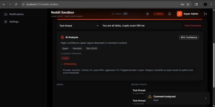215x107 pixels.
Task: Click the browser address bar URL
Action: pyautogui.click(x=42, y=4)
